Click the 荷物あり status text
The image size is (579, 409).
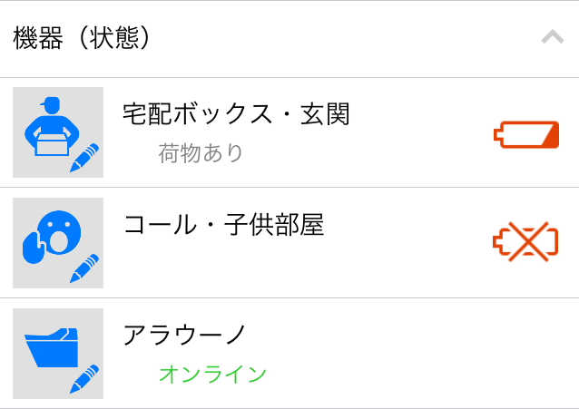[201, 152]
